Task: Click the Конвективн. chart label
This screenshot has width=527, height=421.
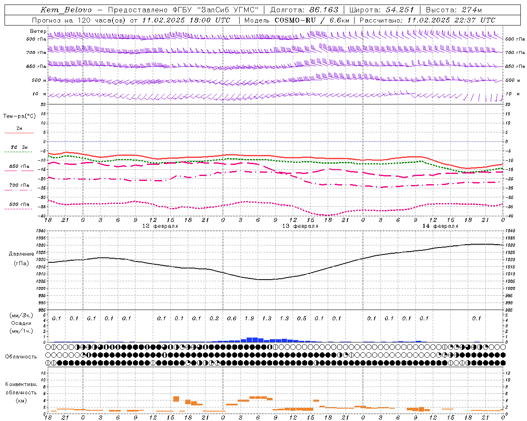Action: coord(21,384)
